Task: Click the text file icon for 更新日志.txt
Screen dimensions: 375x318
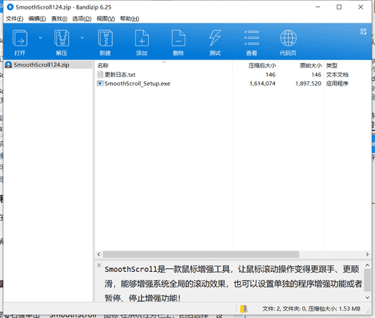Action: click(100, 75)
